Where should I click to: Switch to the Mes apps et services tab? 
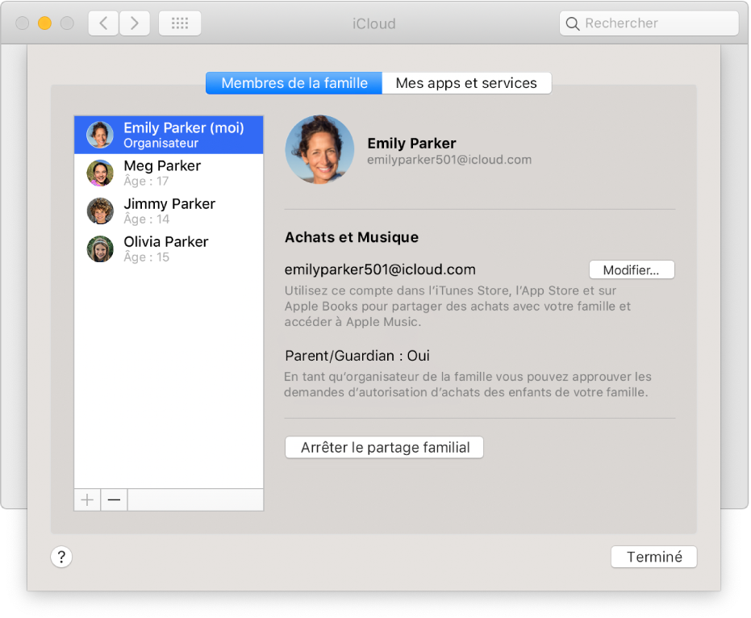[x=466, y=83]
